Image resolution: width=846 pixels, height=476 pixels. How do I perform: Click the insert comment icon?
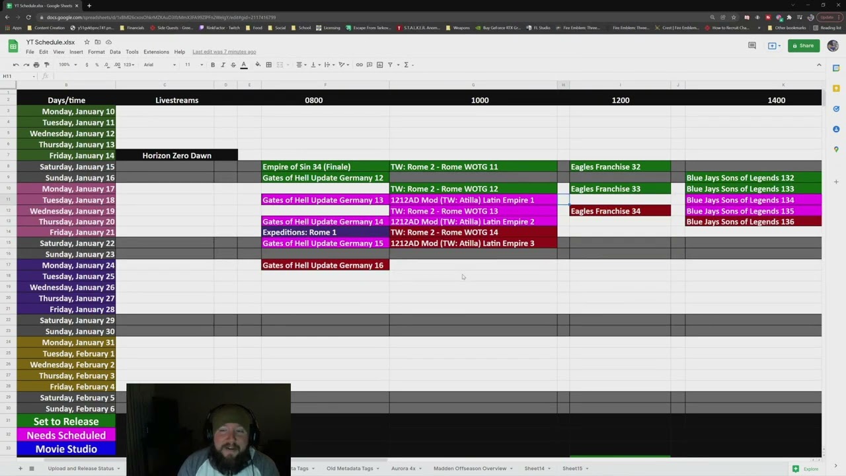click(369, 65)
